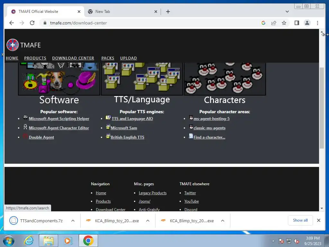Click Show all downloads button

tap(300, 220)
